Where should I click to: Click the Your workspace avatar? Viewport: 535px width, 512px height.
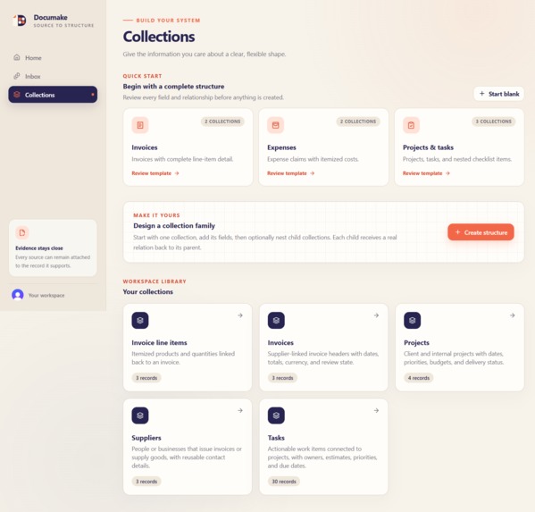pos(18,295)
